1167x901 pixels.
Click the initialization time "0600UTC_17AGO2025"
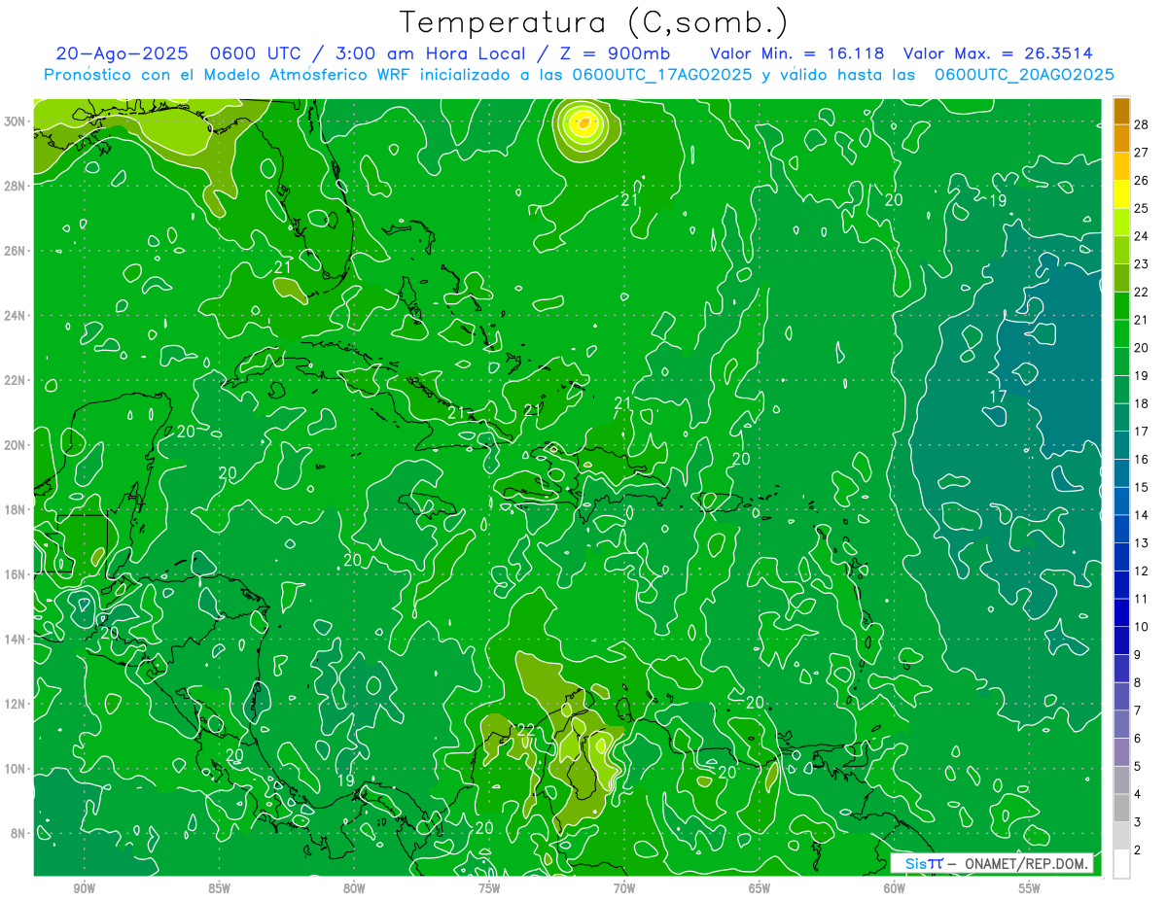(x=662, y=75)
